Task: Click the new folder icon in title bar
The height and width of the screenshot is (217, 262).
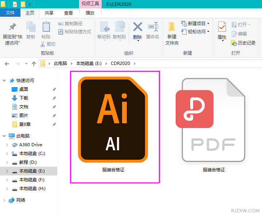Action: click(23, 4)
